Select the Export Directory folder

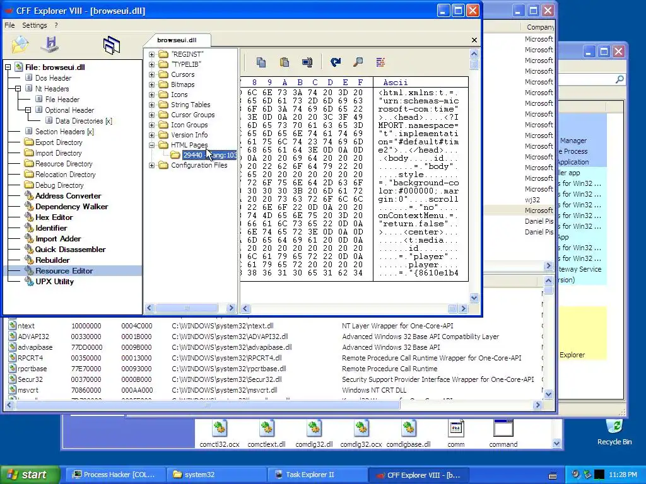coord(59,142)
